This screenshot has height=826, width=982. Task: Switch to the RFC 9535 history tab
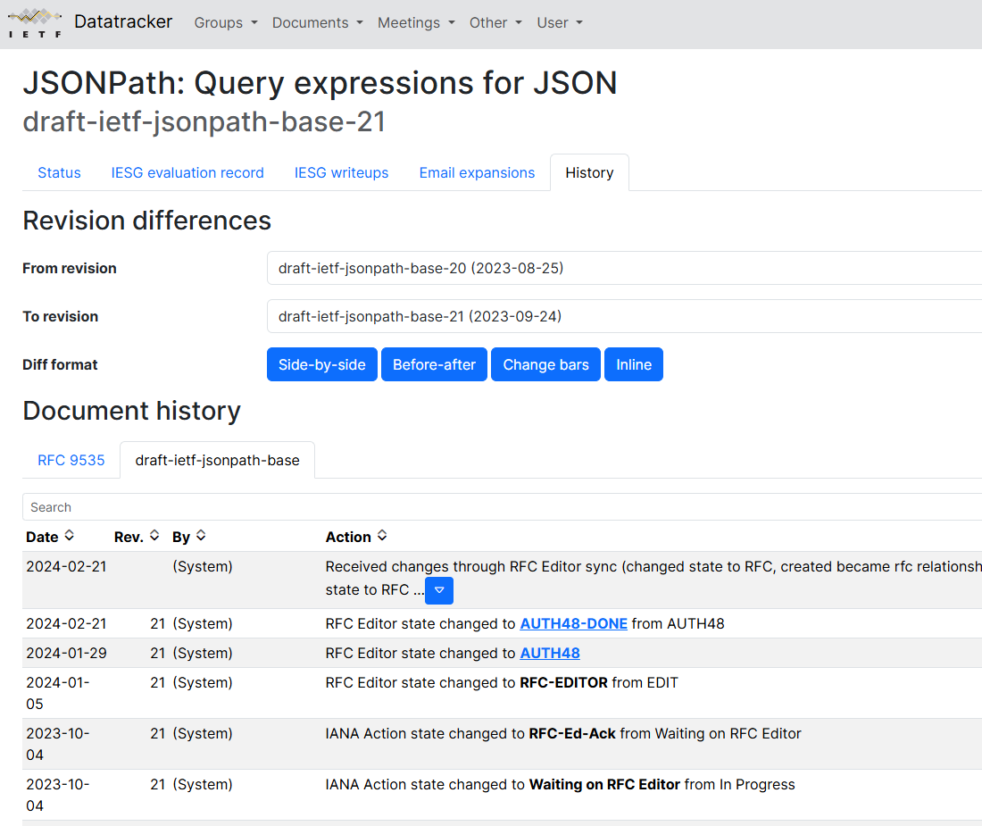click(71, 460)
